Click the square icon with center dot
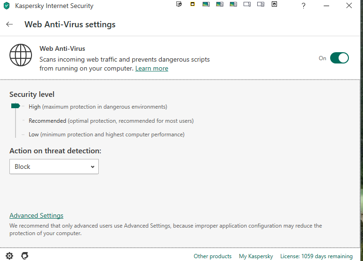Screen dimensions: 363x261 click(x=275, y=4)
